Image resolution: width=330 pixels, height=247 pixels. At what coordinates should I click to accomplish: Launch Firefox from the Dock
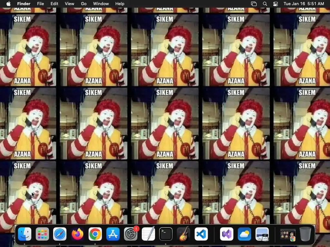77,234
